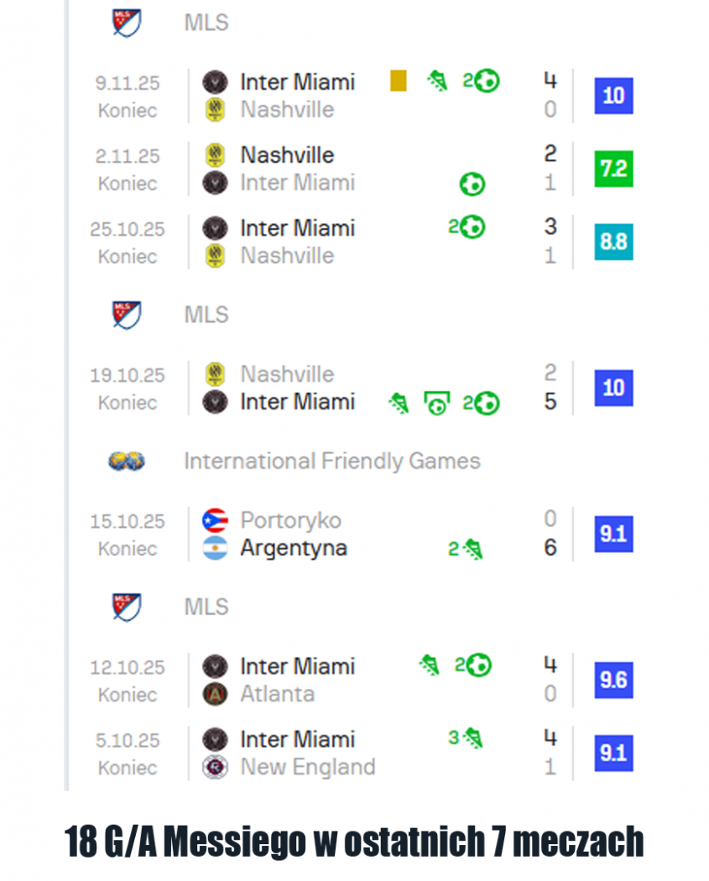
Task: Click the single goal ball icon in the 2.11.25 match
Action: pos(472,184)
